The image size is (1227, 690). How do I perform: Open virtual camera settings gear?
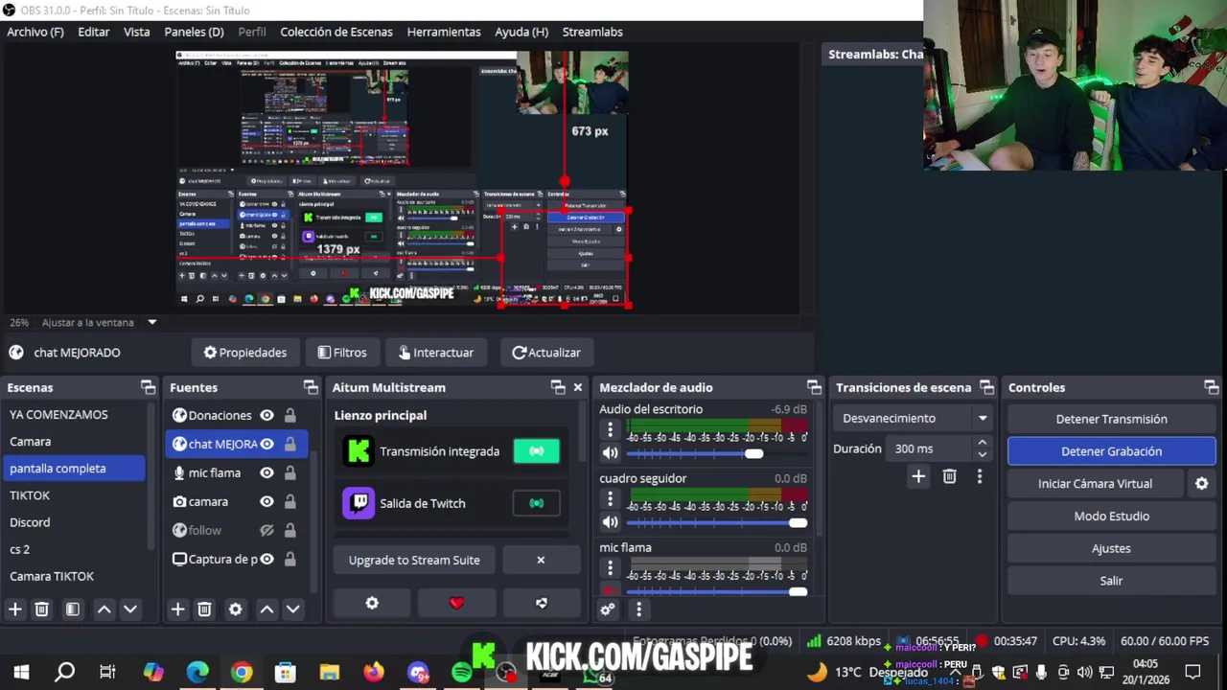pyautogui.click(x=1202, y=484)
